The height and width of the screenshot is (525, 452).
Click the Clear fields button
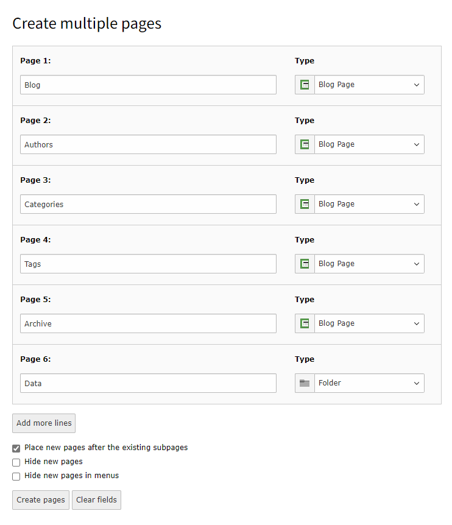(x=97, y=500)
